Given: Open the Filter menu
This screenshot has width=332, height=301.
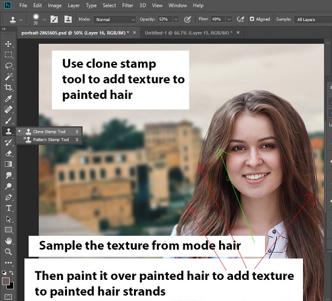Looking at the screenshot, I should click(x=127, y=5).
